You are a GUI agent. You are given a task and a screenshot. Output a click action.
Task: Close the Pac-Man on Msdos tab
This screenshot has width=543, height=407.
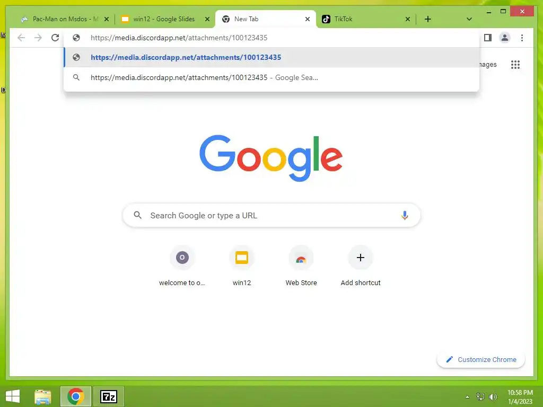click(106, 19)
